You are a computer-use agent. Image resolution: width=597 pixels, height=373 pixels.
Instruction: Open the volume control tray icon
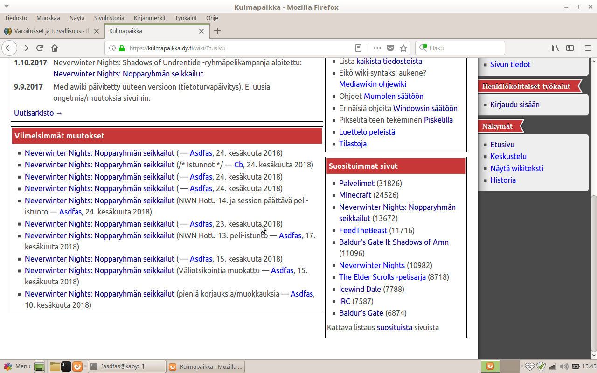click(564, 366)
